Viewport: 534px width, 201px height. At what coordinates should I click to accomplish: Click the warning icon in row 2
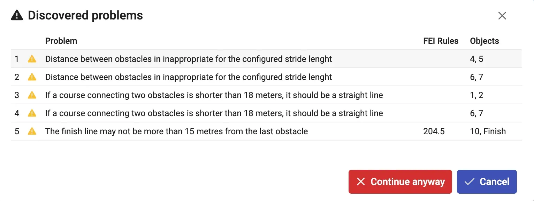pyautogui.click(x=32, y=77)
